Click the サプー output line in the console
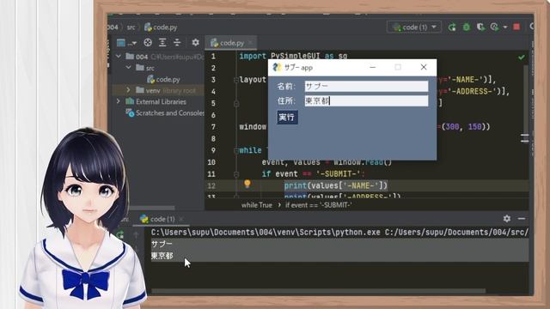550x309 pixels. pyautogui.click(x=162, y=244)
